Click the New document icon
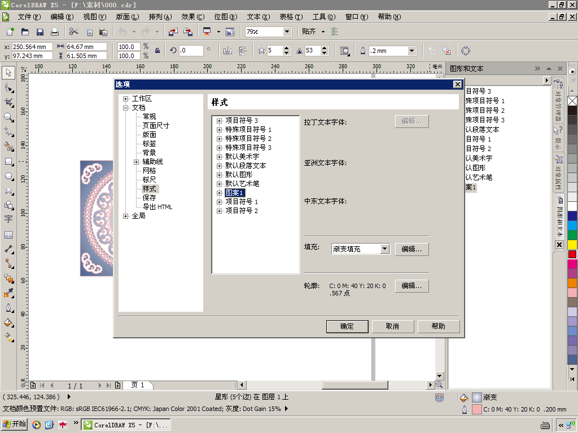The height and width of the screenshot is (433, 578). pyautogui.click(x=10, y=32)
